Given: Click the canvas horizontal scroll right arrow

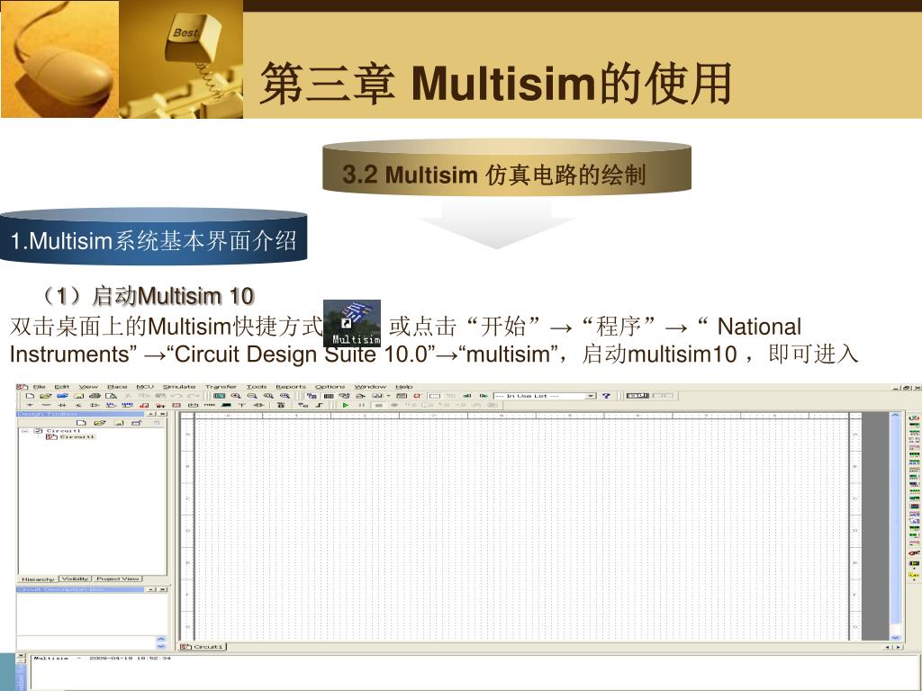Looking at the screenshot, I should pos(899,647).
